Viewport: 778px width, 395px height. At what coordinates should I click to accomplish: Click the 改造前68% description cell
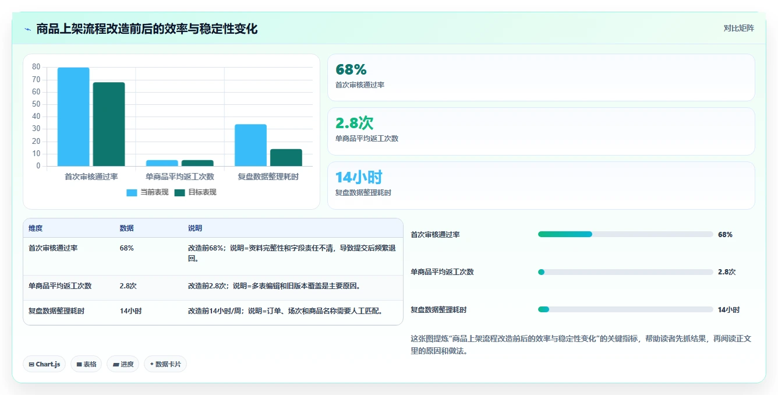pos(292,253)
